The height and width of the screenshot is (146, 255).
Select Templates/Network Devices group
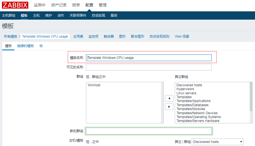pyautogui.click(x=197, y=113)
